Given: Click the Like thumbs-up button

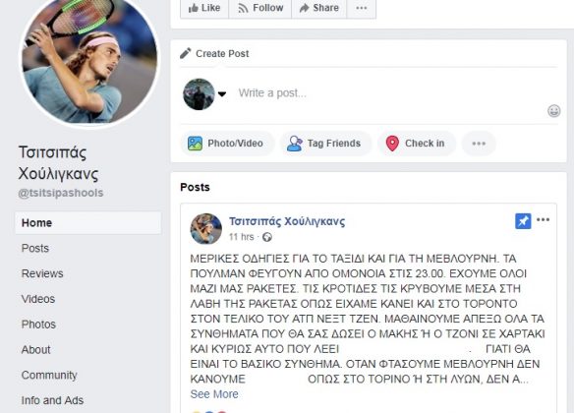Looking at the screenshot, I should (204, 8).
